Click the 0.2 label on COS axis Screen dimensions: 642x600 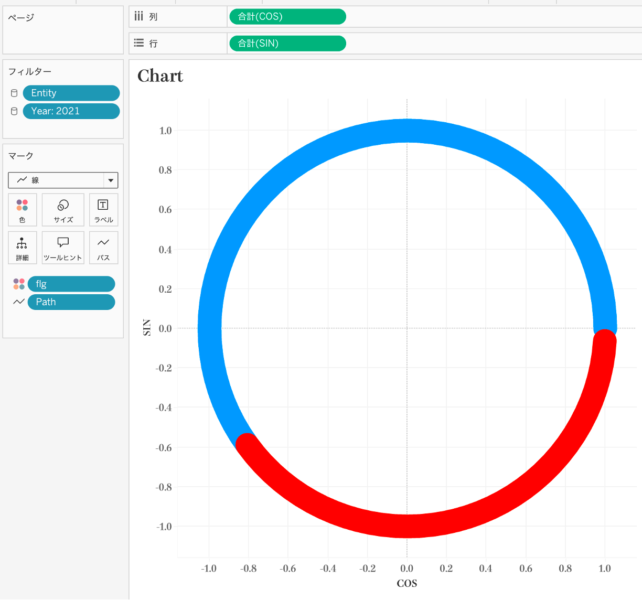[x=446, y=569]
